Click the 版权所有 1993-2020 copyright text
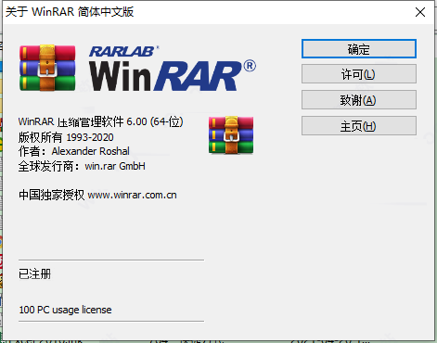 66,137
